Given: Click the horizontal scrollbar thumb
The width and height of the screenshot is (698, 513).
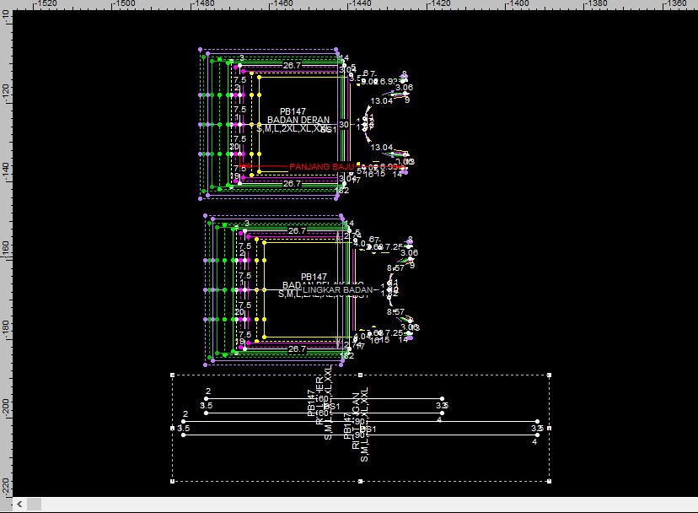Looking at the screenshot, I should click(x=35, y=504).
